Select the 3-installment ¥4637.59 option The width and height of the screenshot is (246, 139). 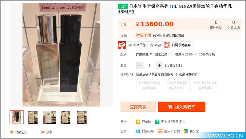[149, 85]
